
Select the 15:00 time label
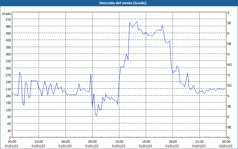click(x=146, y=142)
